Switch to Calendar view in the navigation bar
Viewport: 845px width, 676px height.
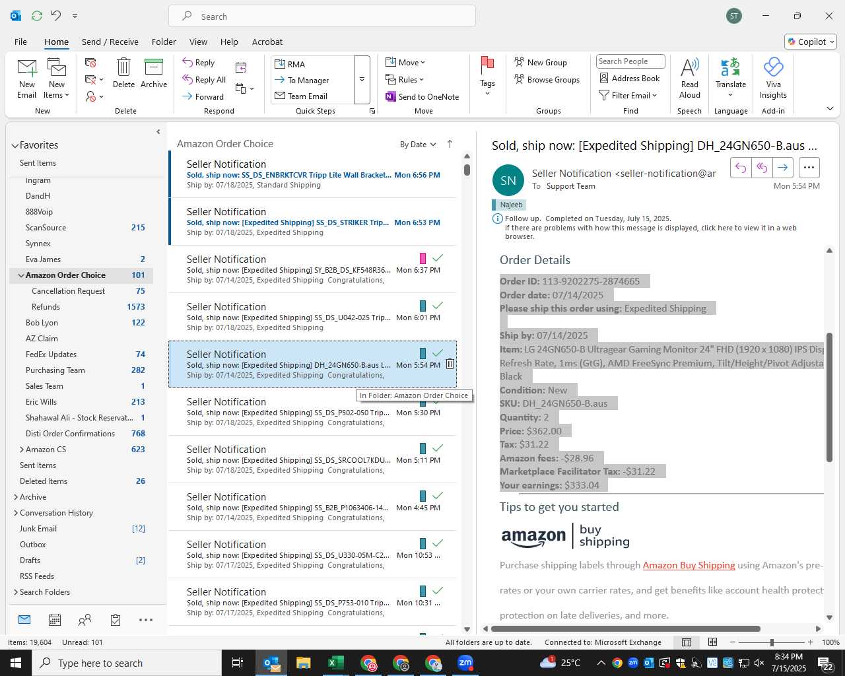55,620
